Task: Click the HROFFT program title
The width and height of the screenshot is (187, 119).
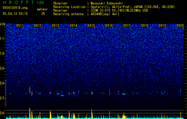Action: (x=18, y=2)
